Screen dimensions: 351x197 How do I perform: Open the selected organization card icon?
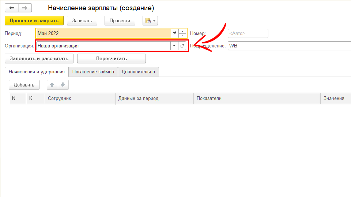coord(182,46)
